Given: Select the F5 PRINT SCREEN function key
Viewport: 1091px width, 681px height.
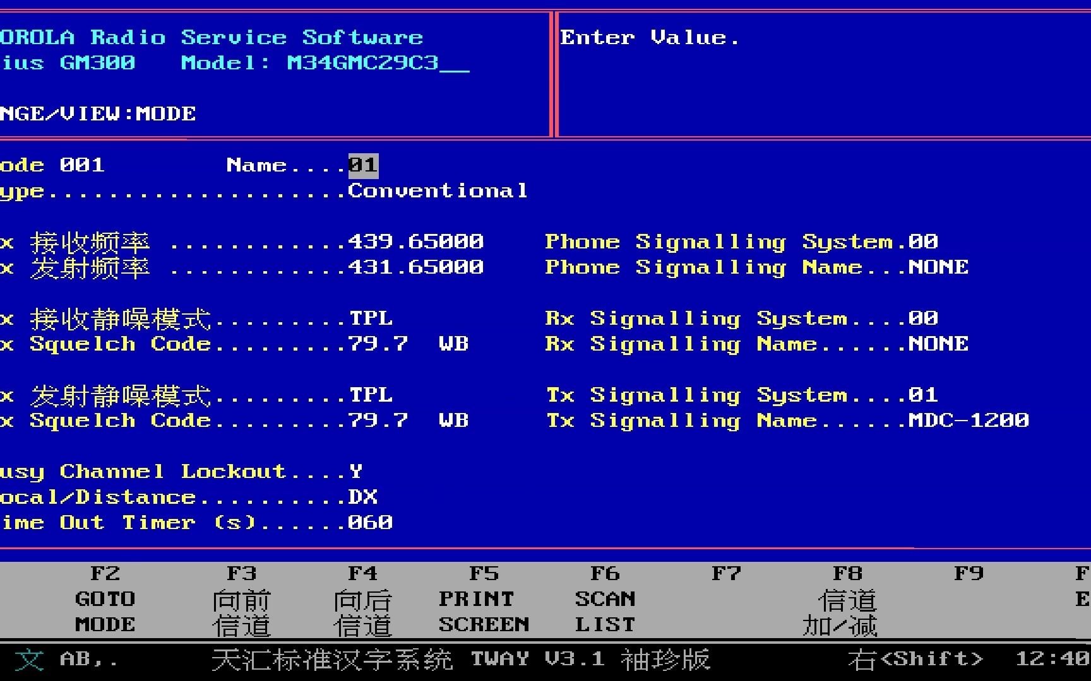Looking at the screenshot, I should click(x=484, y=599).
